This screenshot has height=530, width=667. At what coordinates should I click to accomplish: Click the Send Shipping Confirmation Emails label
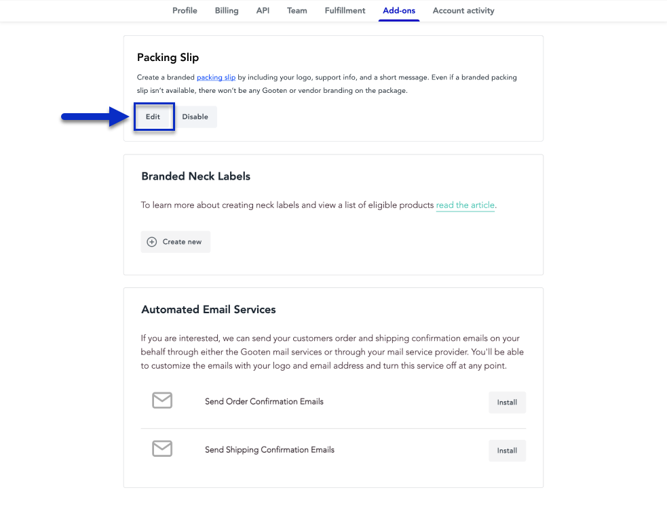point(269,450)
